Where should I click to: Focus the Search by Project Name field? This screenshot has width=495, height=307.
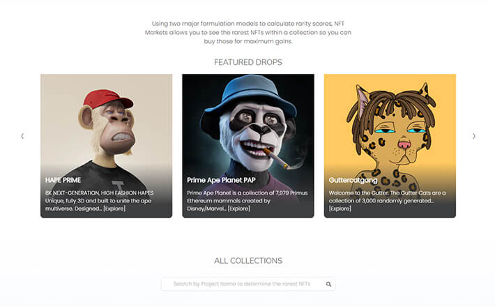241,284
